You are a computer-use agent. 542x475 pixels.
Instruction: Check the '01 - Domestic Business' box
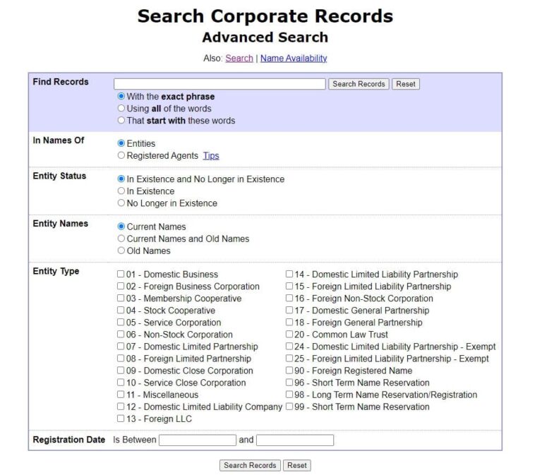(121, 275)
